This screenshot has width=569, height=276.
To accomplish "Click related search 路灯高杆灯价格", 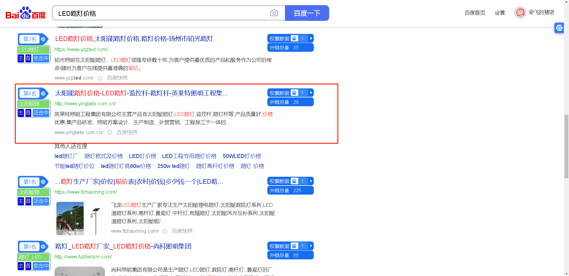I will [x=215, y=166].
